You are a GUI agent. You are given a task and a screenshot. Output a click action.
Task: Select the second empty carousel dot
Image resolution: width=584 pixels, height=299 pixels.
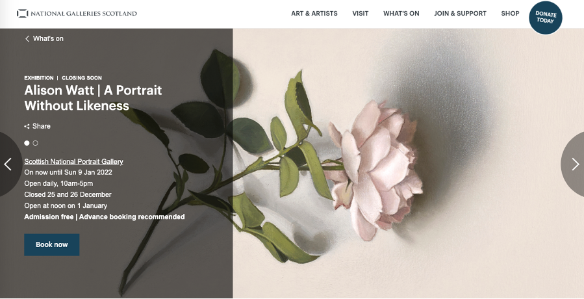point(35,143)
